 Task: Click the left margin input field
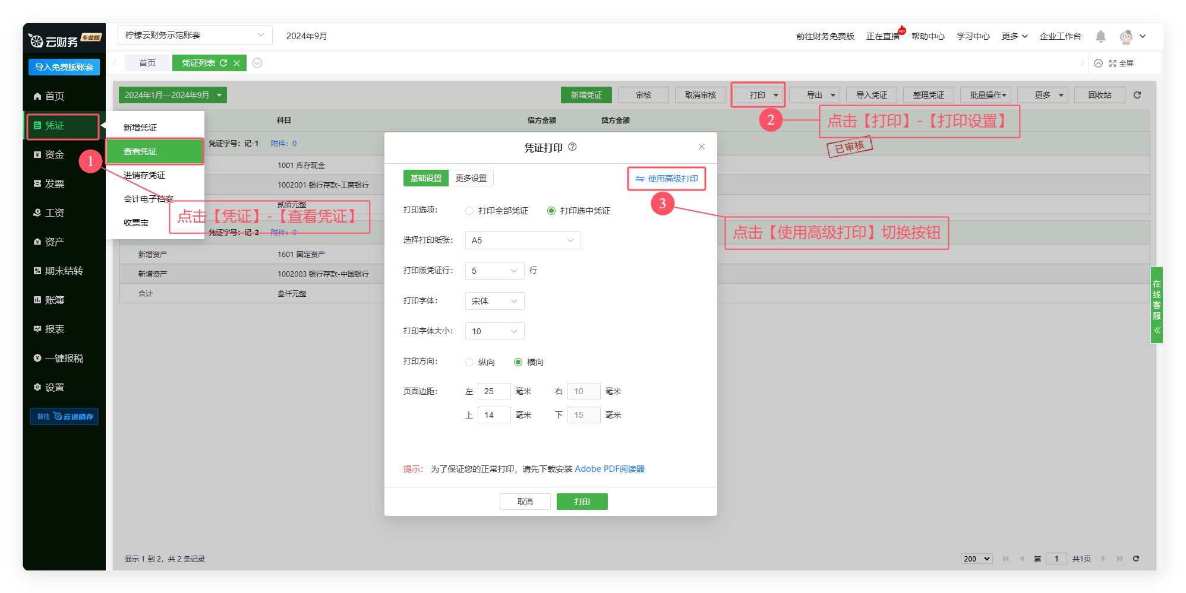pos(494,391)
